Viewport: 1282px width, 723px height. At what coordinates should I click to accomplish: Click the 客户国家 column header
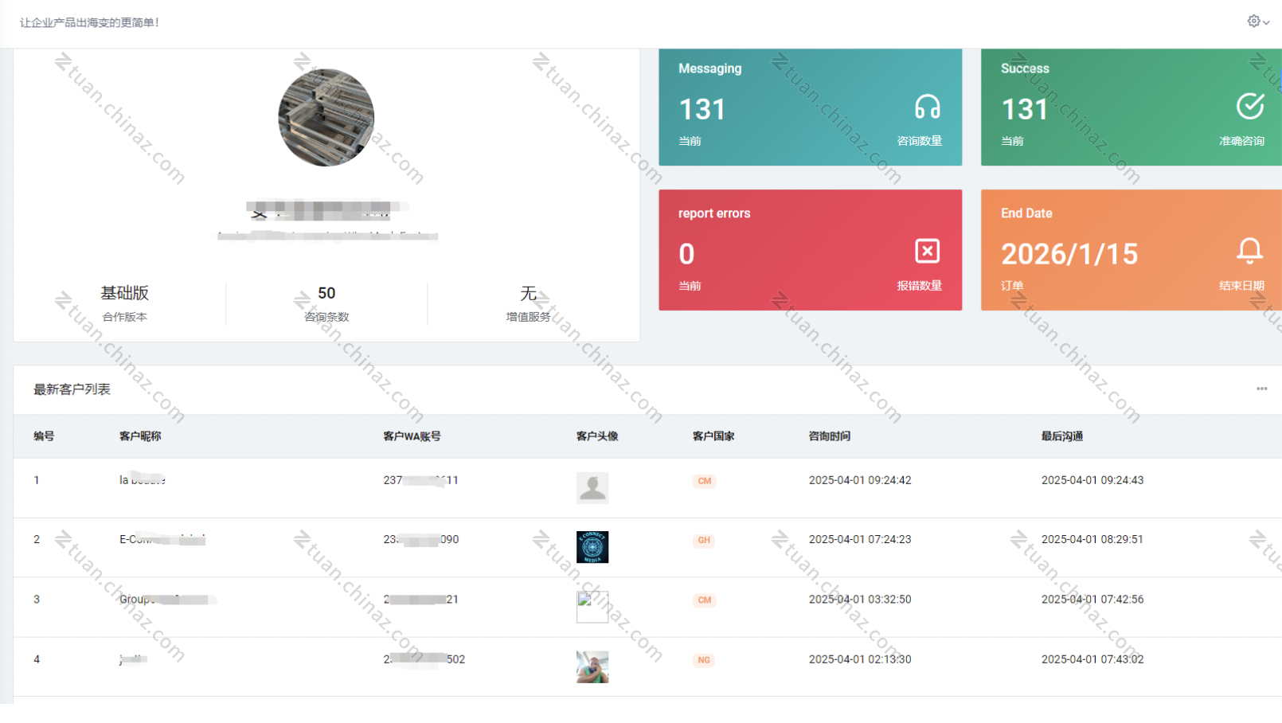tap(713, 436)
